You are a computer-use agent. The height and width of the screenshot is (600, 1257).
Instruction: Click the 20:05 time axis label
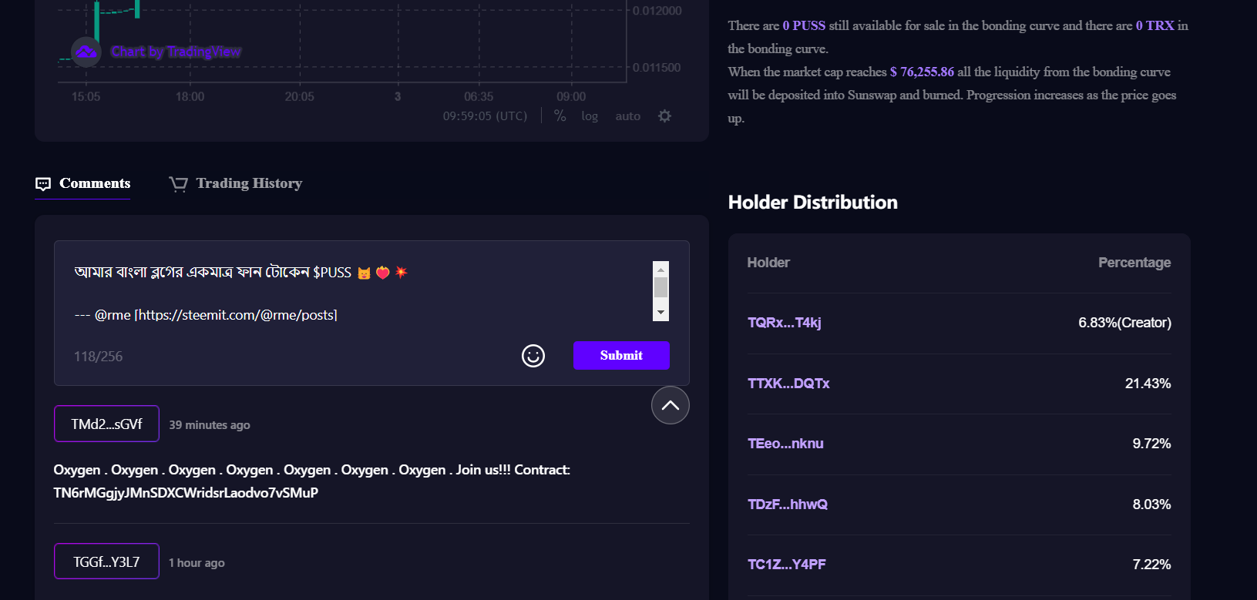(x=299, y=96)
